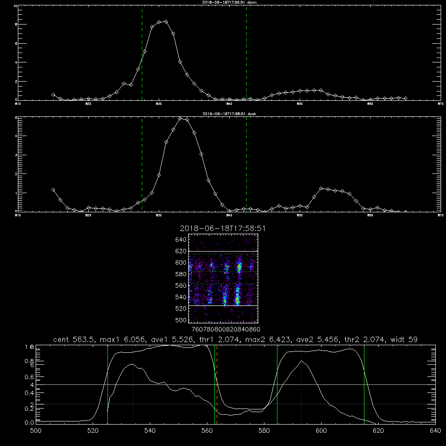Click the right green dashed line in the dusk plot

246,164
